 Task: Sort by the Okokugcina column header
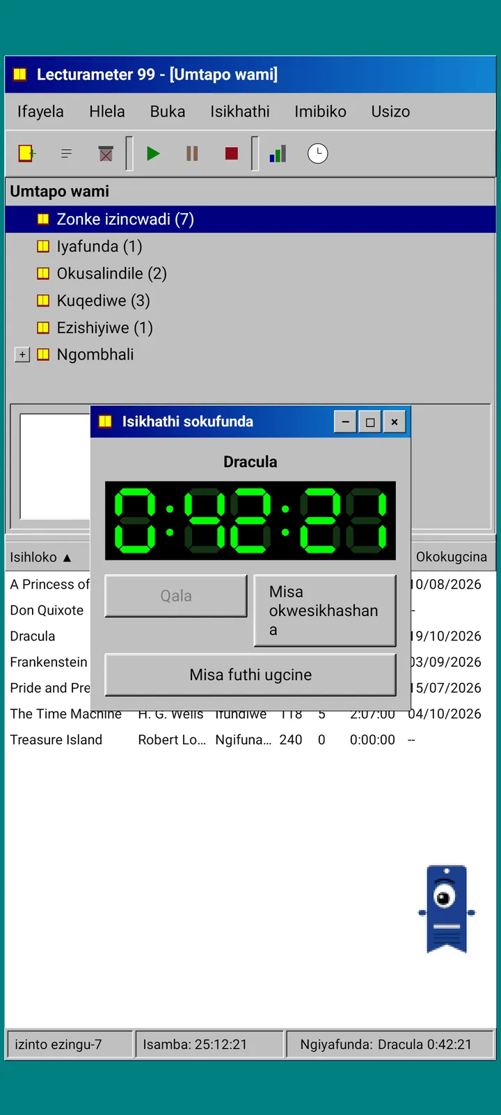(452, 557)
